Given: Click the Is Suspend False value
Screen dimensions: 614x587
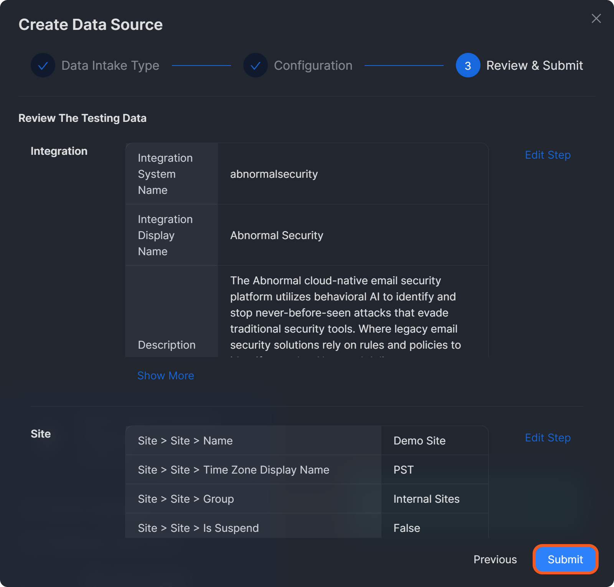Looking at the screenshot, I should coord(407,528).
